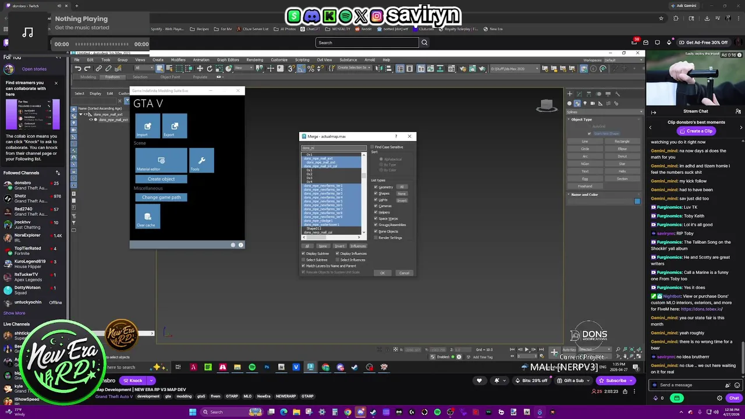
Task: Enable Find Case Sensitive checkbox
Action: [x=372, y=147]
